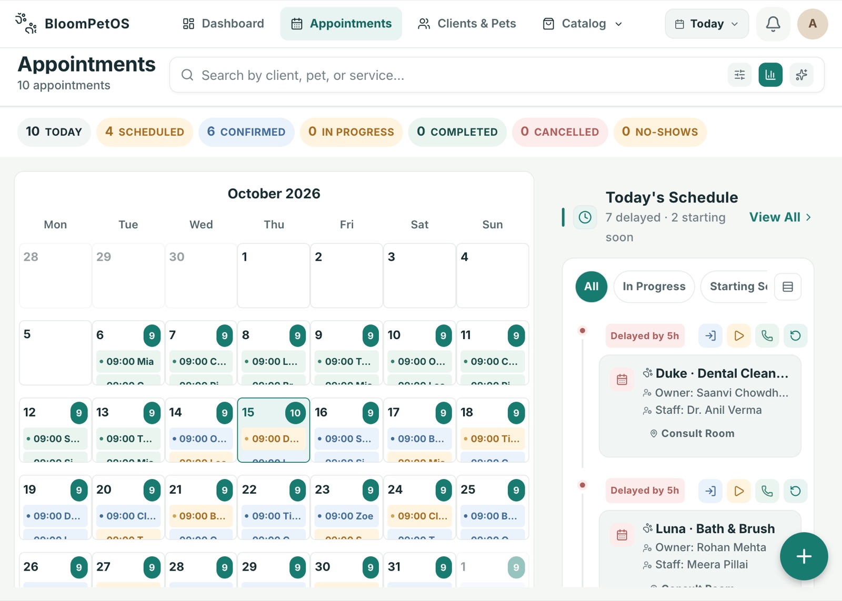Open the notifications bell
This screenshot has width=842, height=601.
pyautogui.click(x=773, y=24)
